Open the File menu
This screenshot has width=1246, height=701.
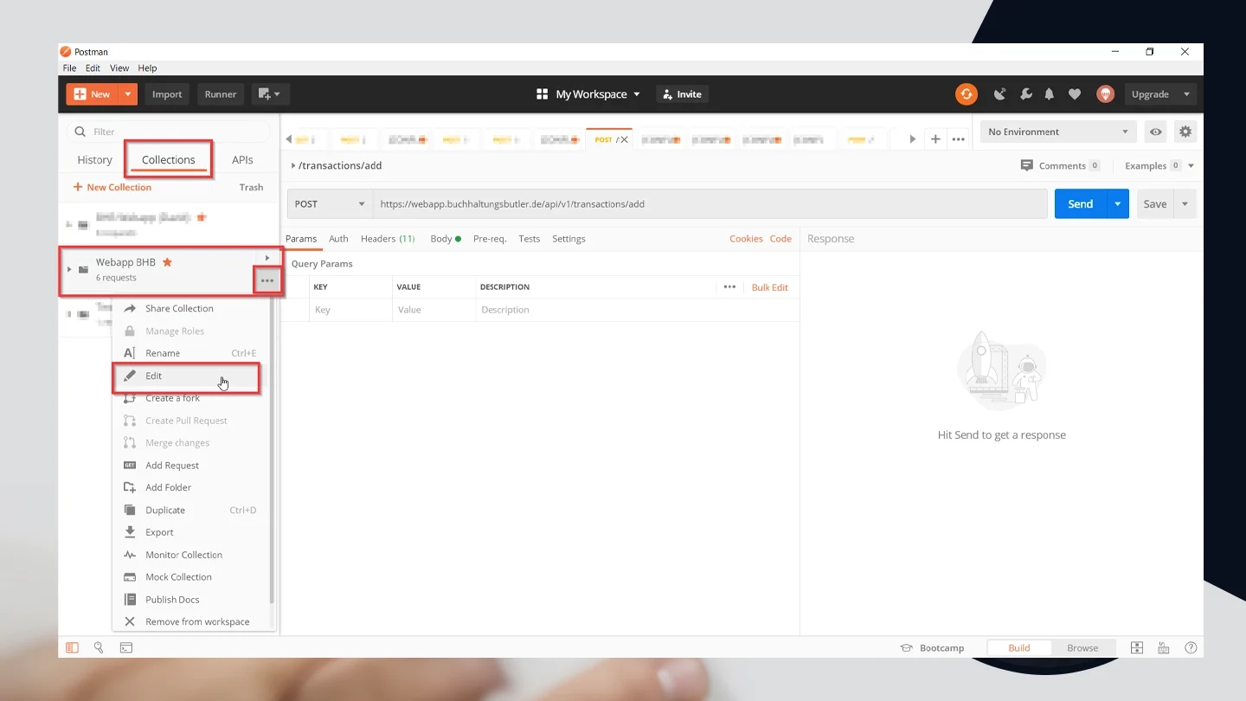pos(69,68)
